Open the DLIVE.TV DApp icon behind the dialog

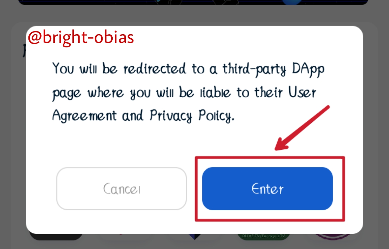[x=263, y=237]
